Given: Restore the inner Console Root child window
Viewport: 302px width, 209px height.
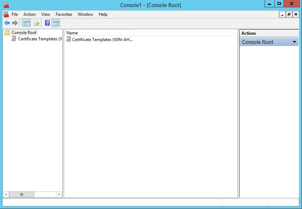Looking at the screenshot, I should pos(289,14).
